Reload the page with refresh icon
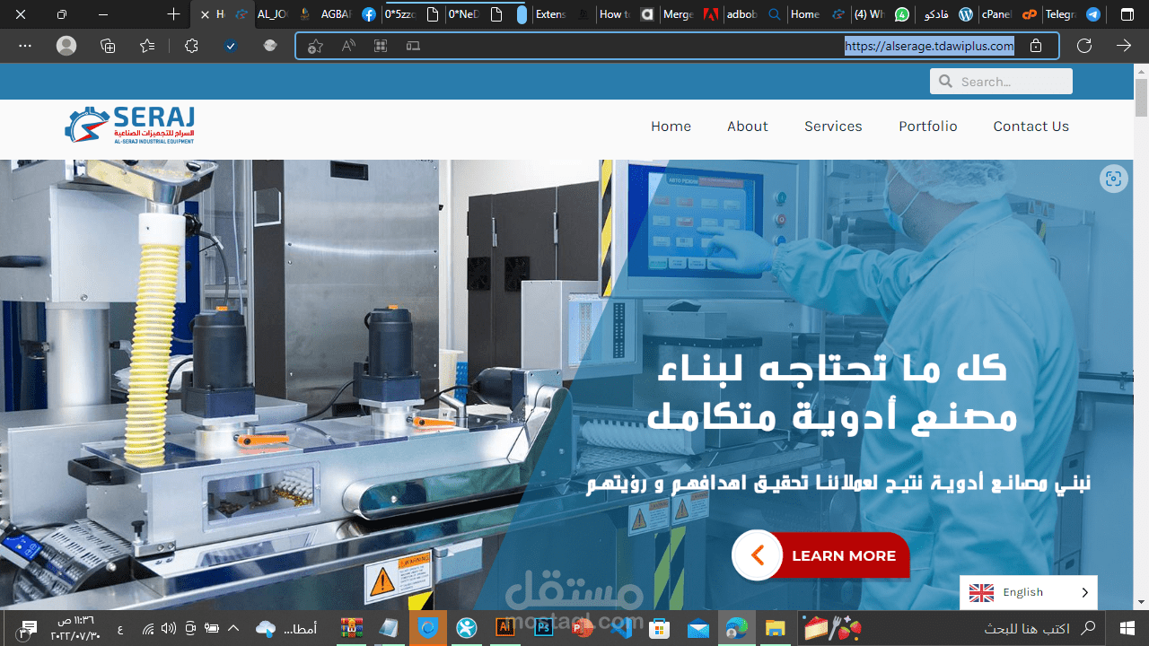This screenshot has width=1149, height=646. tap(1084, 46)
